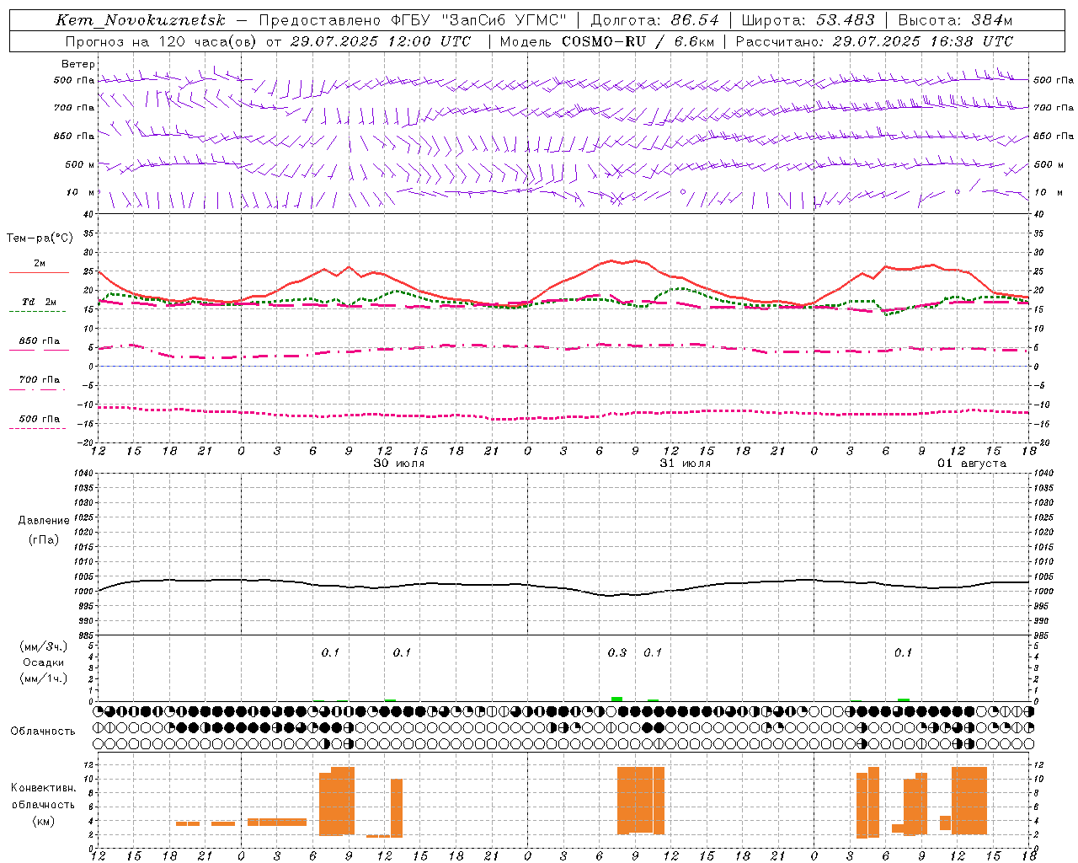Click the red 2м temperature legend line
The image size is (1078, 863).
pos(39,273)
